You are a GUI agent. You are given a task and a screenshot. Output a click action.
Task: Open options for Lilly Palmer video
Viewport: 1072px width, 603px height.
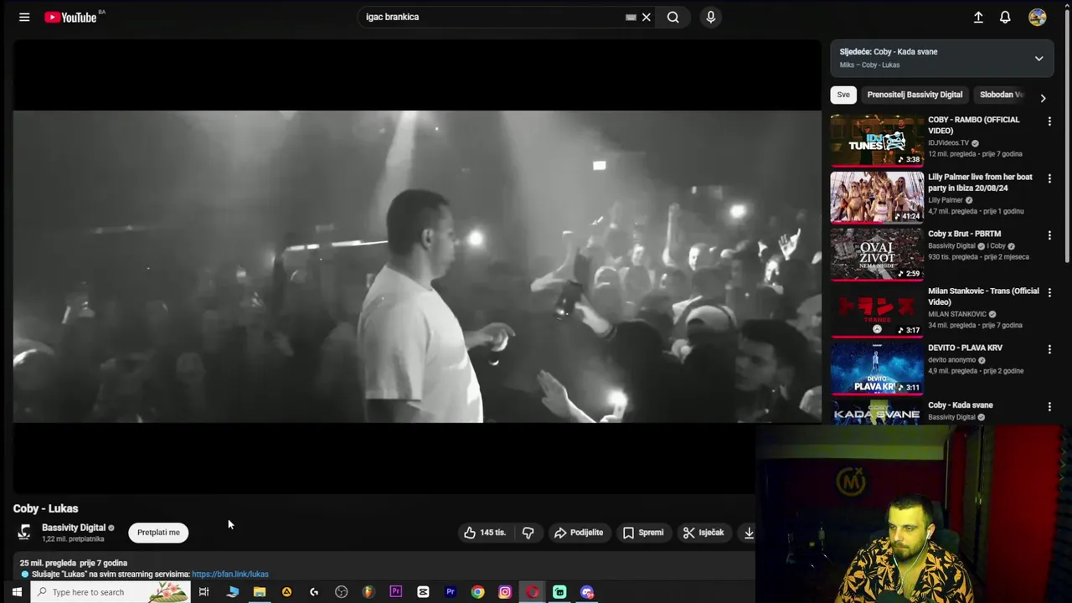1049,178
